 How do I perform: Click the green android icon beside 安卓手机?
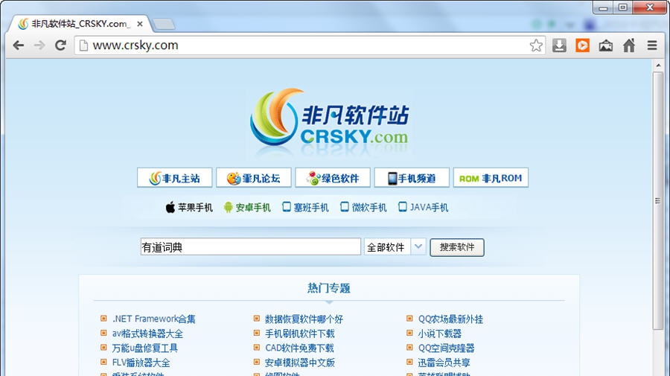point(229,207)
